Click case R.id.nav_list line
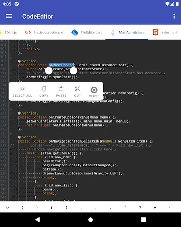The height and width of the screenshot is (227, 181). (x=56, y=185)
